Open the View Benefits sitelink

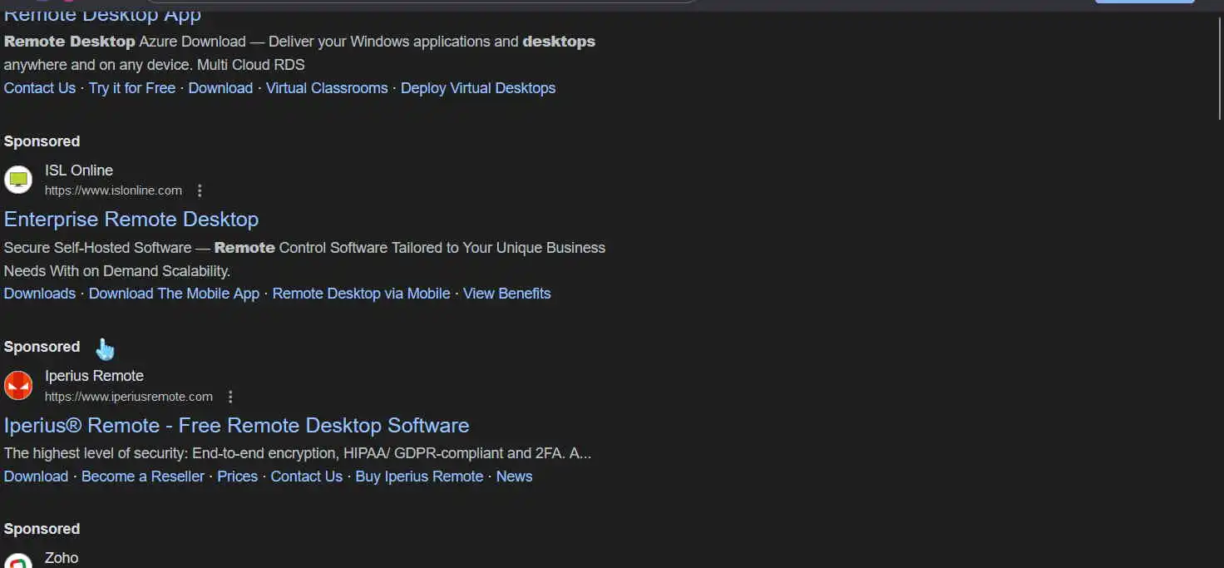click(x=507, y=294)
